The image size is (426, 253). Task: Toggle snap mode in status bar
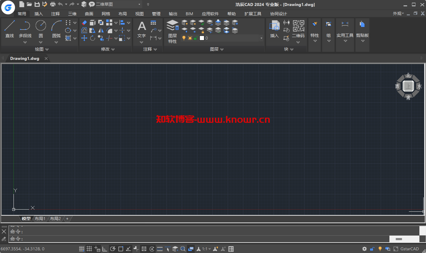82,249
